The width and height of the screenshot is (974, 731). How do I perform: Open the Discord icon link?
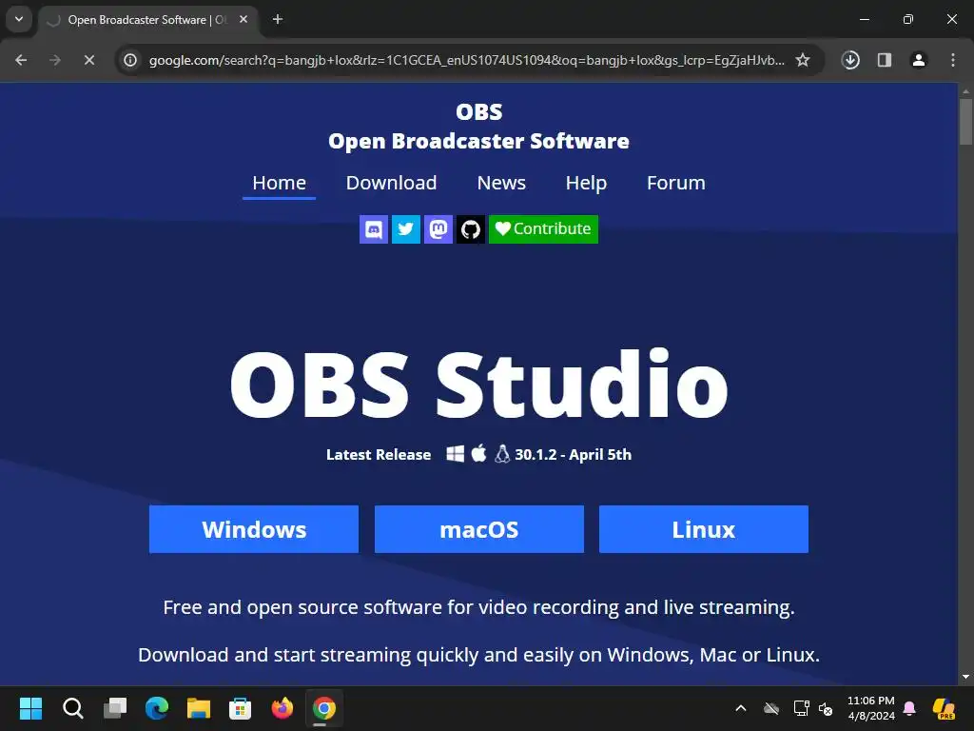(x=374, y=229)
